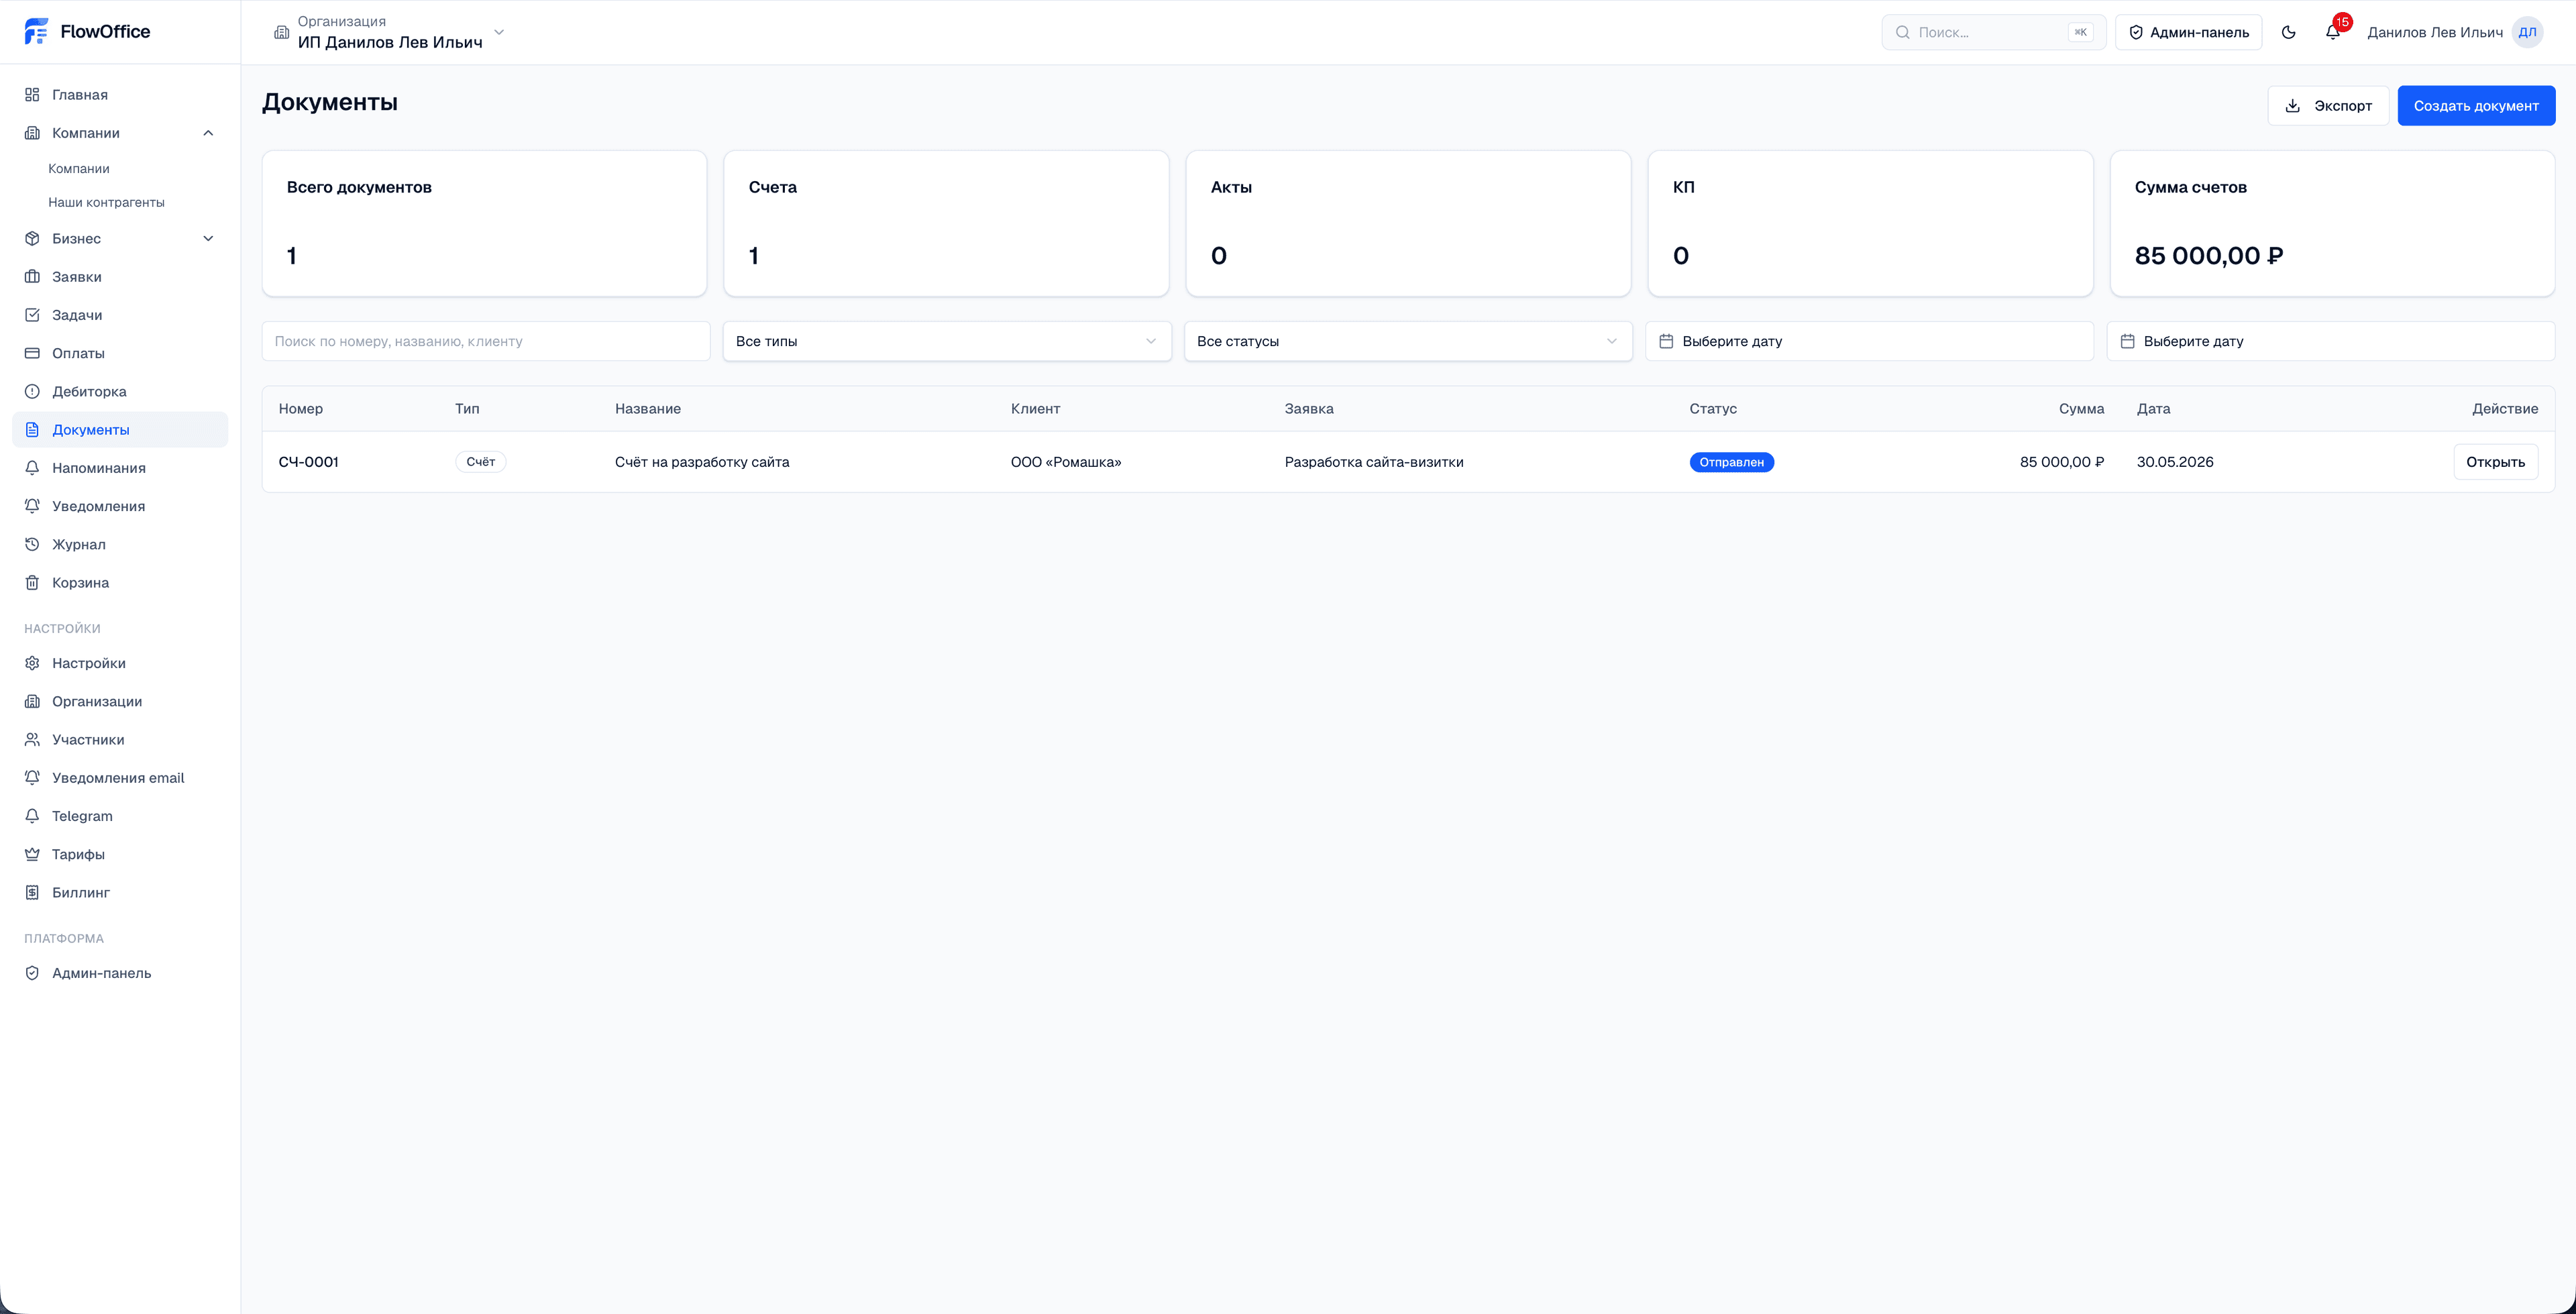Open the Все типы filter dropdown

(x=947, y=342)
